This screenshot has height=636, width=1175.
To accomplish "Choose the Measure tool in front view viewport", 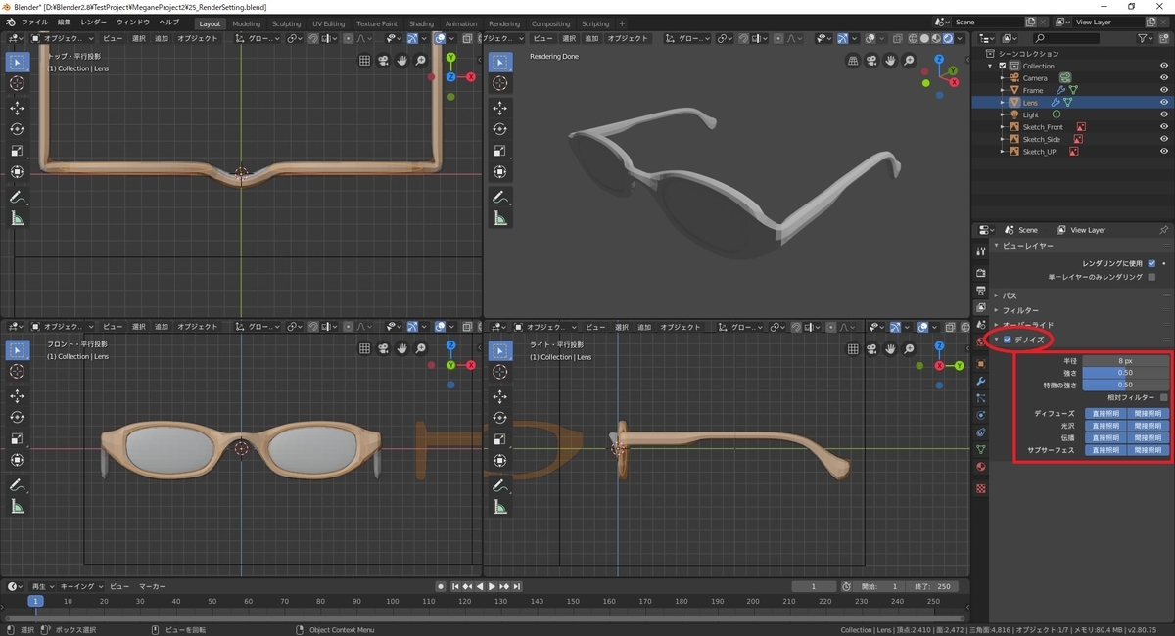I will point(18,507).
